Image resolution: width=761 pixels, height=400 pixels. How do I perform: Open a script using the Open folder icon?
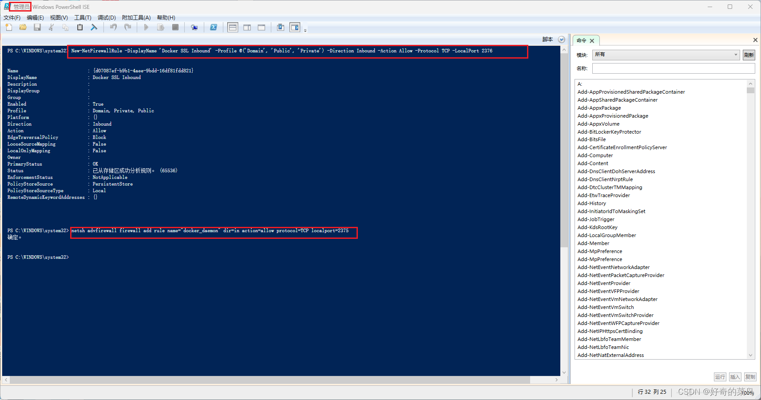[x=23, y=27]
